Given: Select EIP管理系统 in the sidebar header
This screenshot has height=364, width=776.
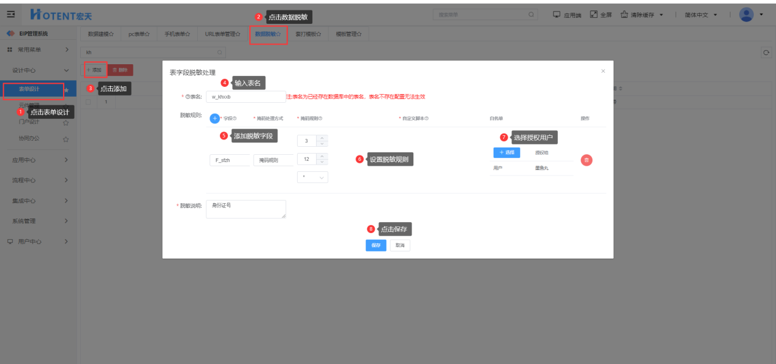Looking at the screenshot, I should click(33, 34).
